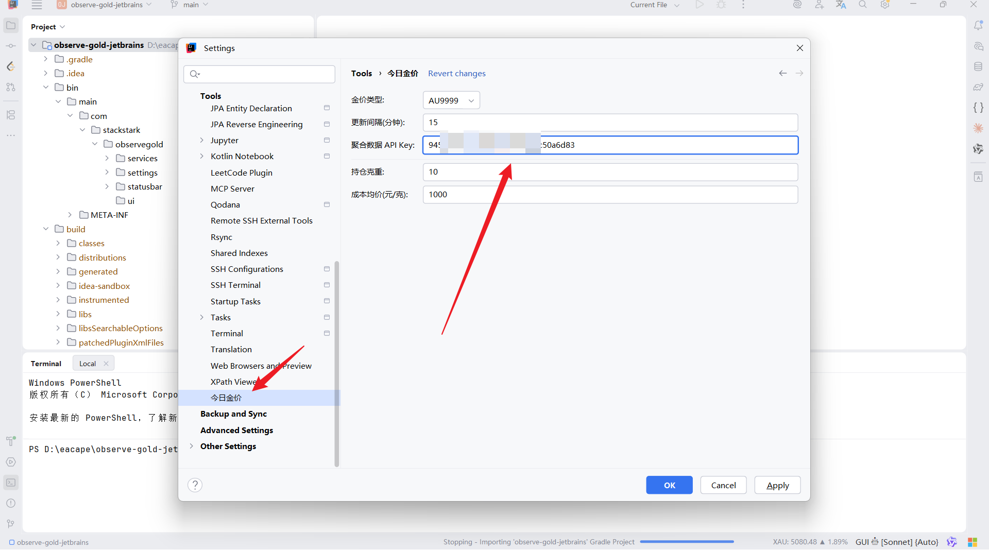Switch to the Local terminal tab
This screenshot has height=550, width=989.
pos(88,364)
